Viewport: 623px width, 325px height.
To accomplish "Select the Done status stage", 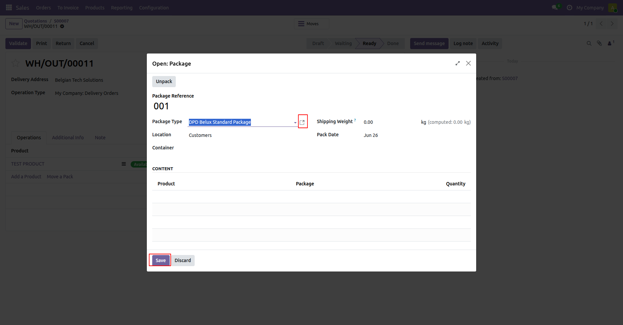I will [393, 43].
